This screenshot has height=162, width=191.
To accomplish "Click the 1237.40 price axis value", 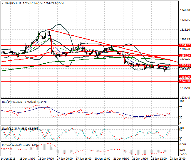I will pyautogui.click(x=185, y=88).
